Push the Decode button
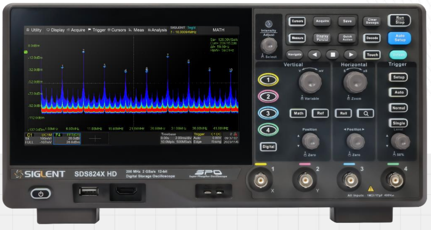This screenshot has height=230, width=431. pyautogui.click(x=372, y=38)
